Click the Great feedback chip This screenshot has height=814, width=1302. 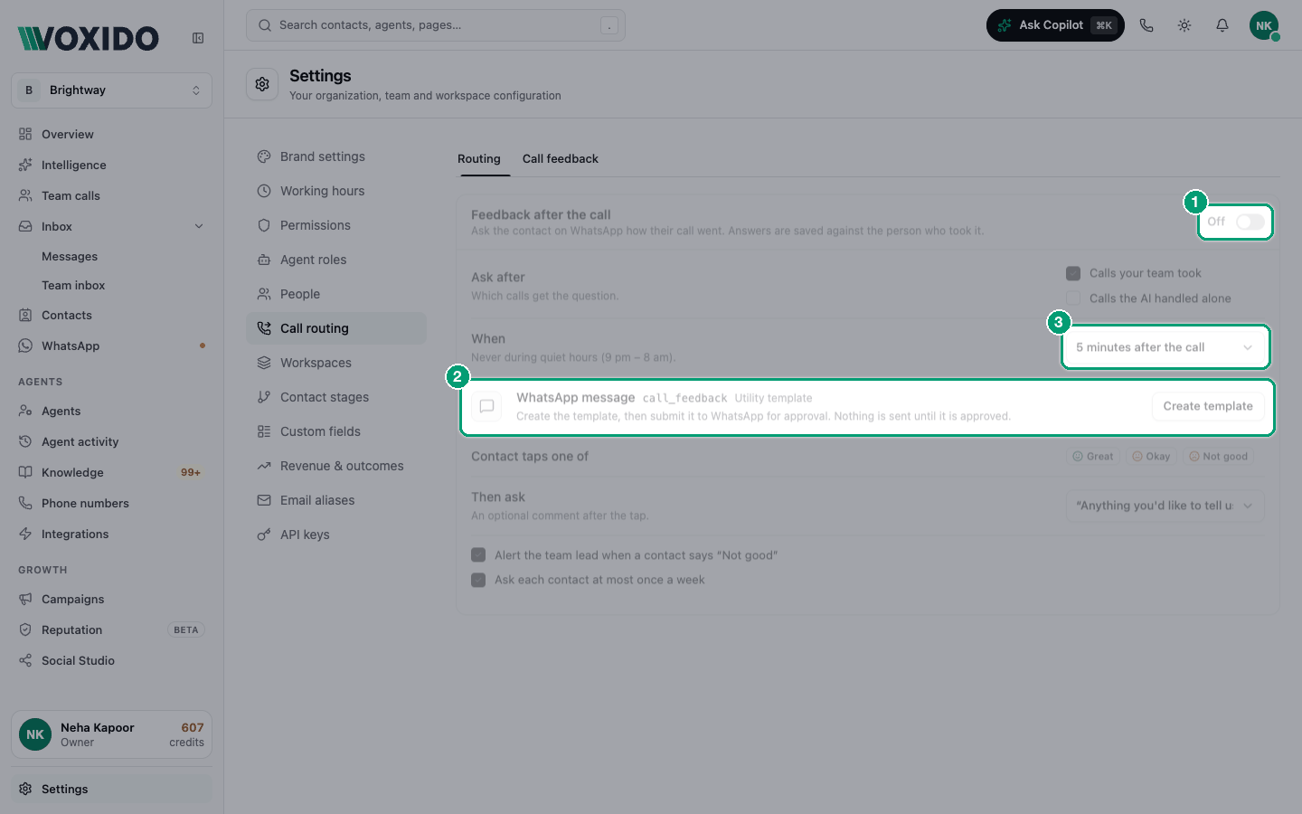[1092, 457]
